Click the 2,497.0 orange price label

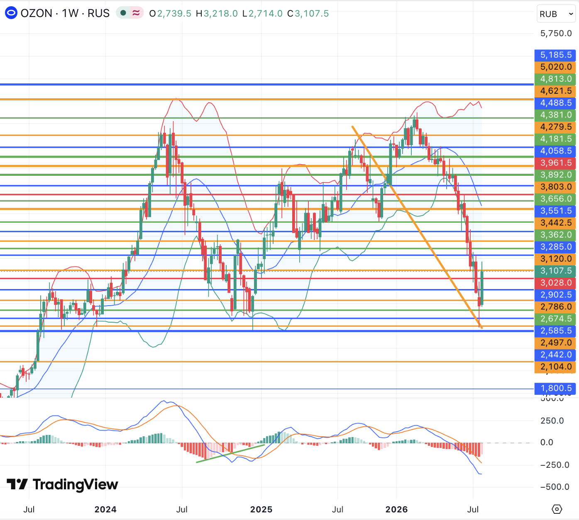pos(556,343)
